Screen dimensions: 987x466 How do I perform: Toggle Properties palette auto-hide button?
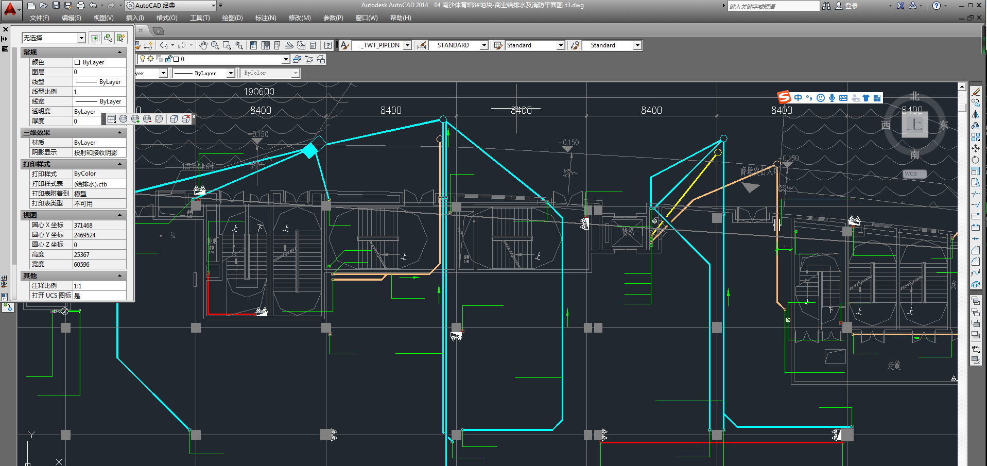pos(5,39)
